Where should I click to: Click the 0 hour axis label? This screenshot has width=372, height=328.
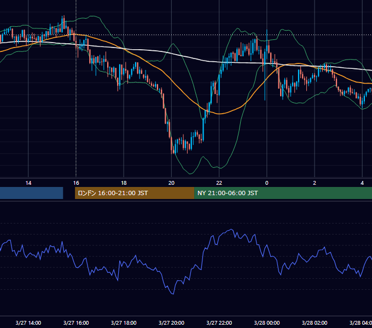[266, 183]
